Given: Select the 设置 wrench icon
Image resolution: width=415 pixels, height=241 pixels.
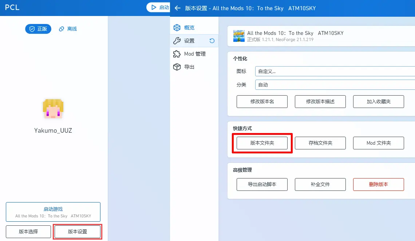Looking at the screenshot, I should (x=177, y=41).
